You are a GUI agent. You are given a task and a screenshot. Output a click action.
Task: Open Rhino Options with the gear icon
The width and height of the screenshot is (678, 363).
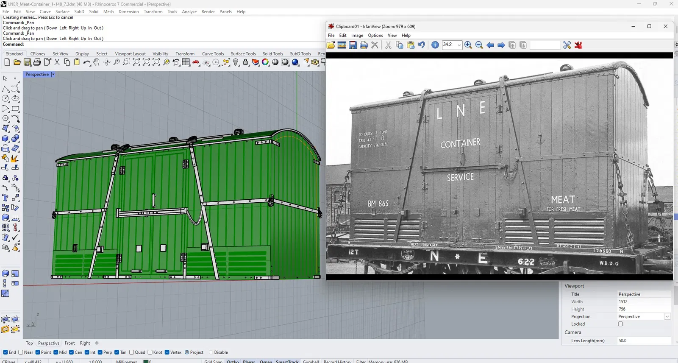[315, 62]
